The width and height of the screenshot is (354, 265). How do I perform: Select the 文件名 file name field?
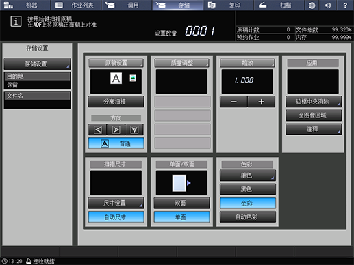(x=37, y=100)
